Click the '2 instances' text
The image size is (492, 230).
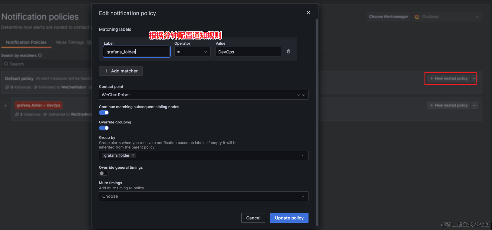(30, 114)
